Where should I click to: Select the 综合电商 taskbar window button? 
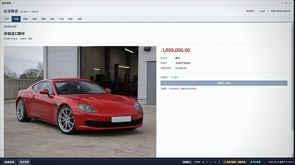click(24, 162)
